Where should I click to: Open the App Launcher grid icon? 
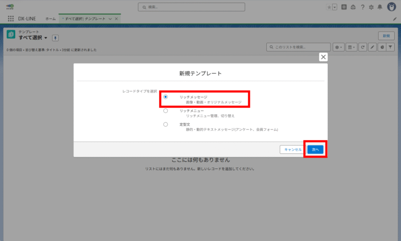(x=10, y=18)
